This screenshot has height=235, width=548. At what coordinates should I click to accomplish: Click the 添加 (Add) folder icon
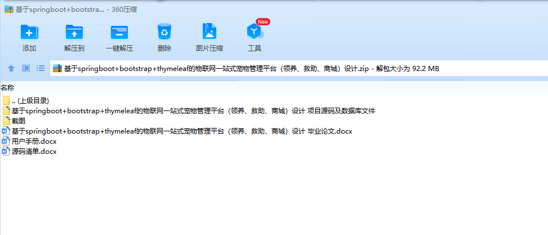point(29,32)
